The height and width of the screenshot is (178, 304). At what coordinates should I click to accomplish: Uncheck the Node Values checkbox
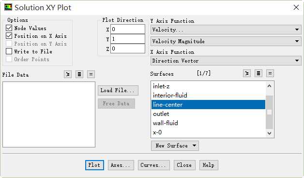(x=9, y=28)
